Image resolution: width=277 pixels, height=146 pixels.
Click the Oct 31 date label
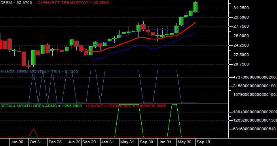pos(36,142)
